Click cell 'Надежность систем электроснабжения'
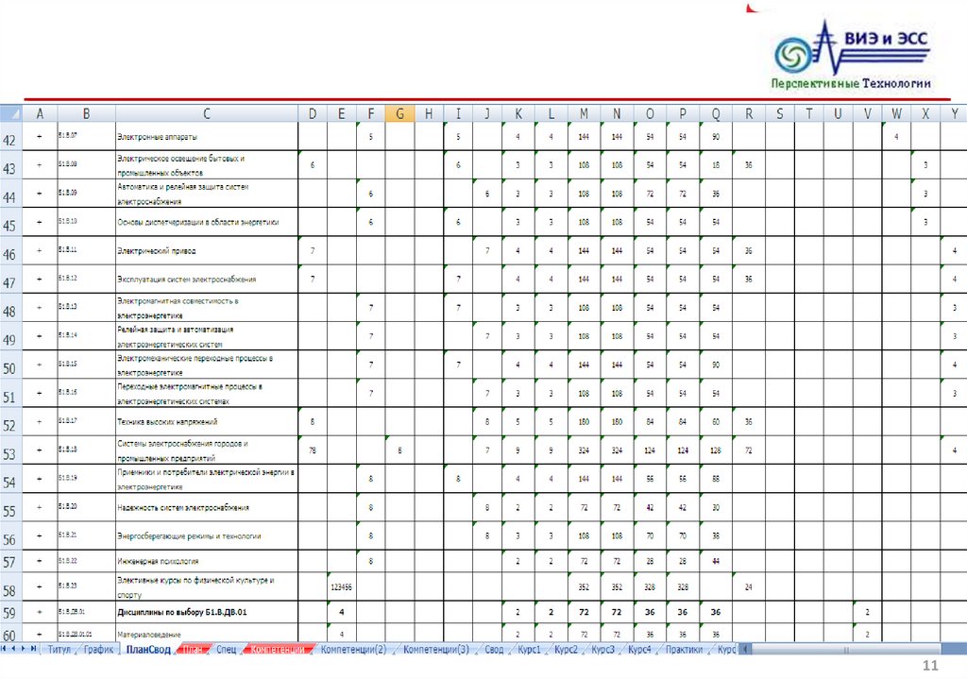967x679 pixels. tap(207, 507)
